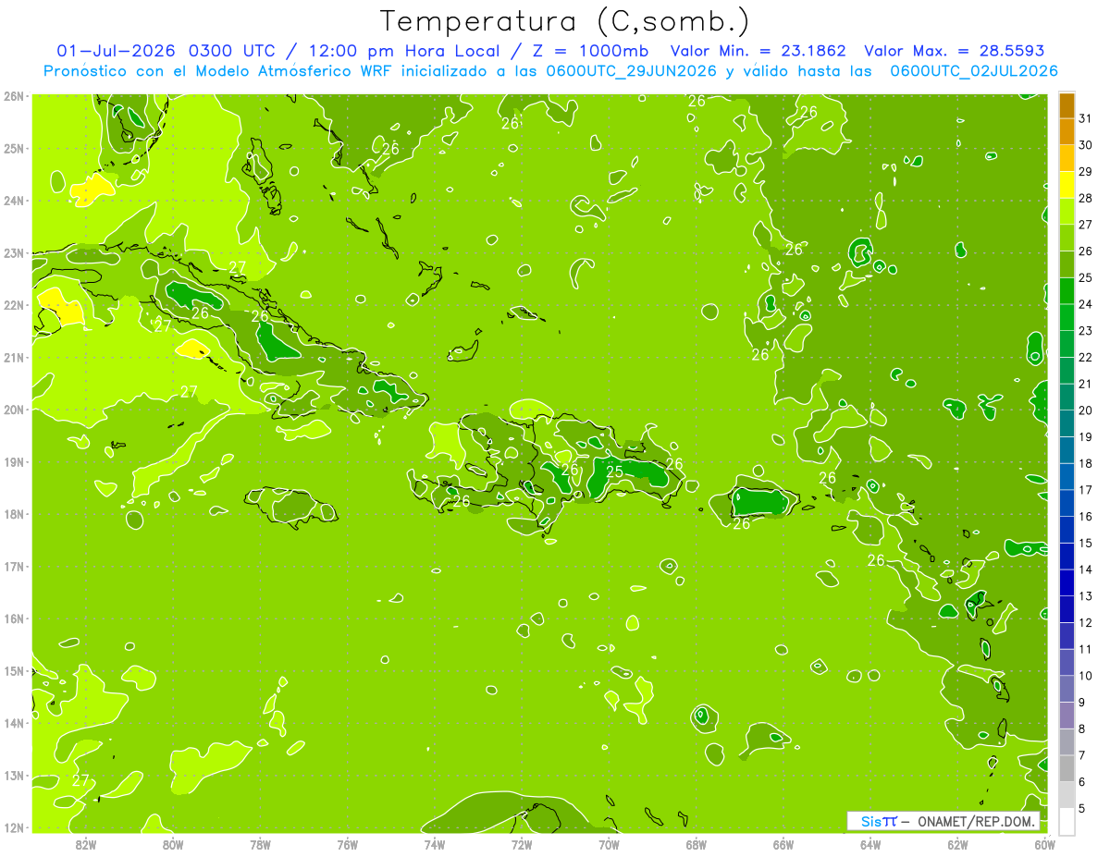Select legend scale number "10"

tap(1086, 676)
